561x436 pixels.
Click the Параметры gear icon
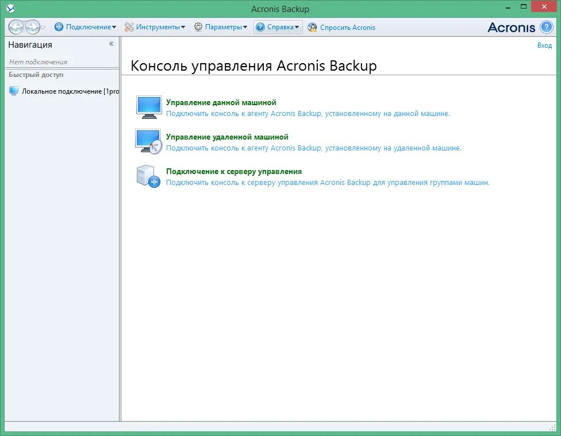click(198, 27)
